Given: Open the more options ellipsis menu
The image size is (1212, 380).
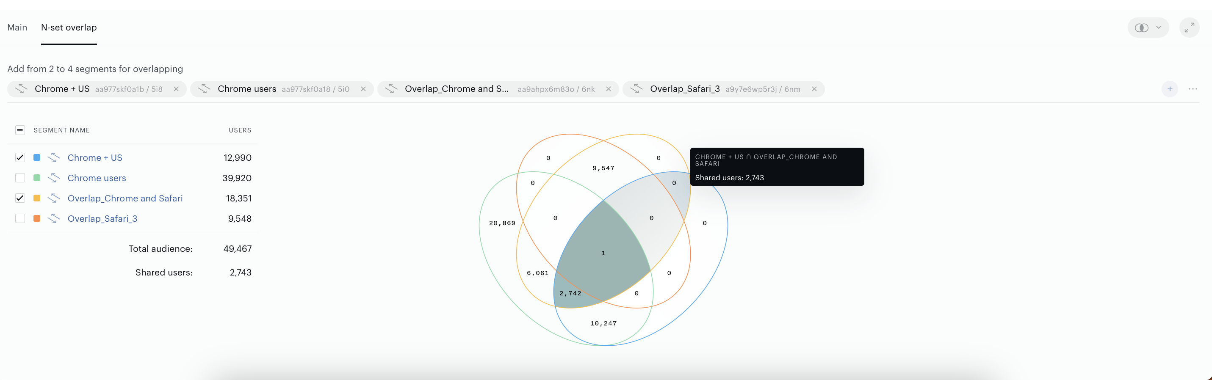Looking at the screenshot, I should 1193,89.
